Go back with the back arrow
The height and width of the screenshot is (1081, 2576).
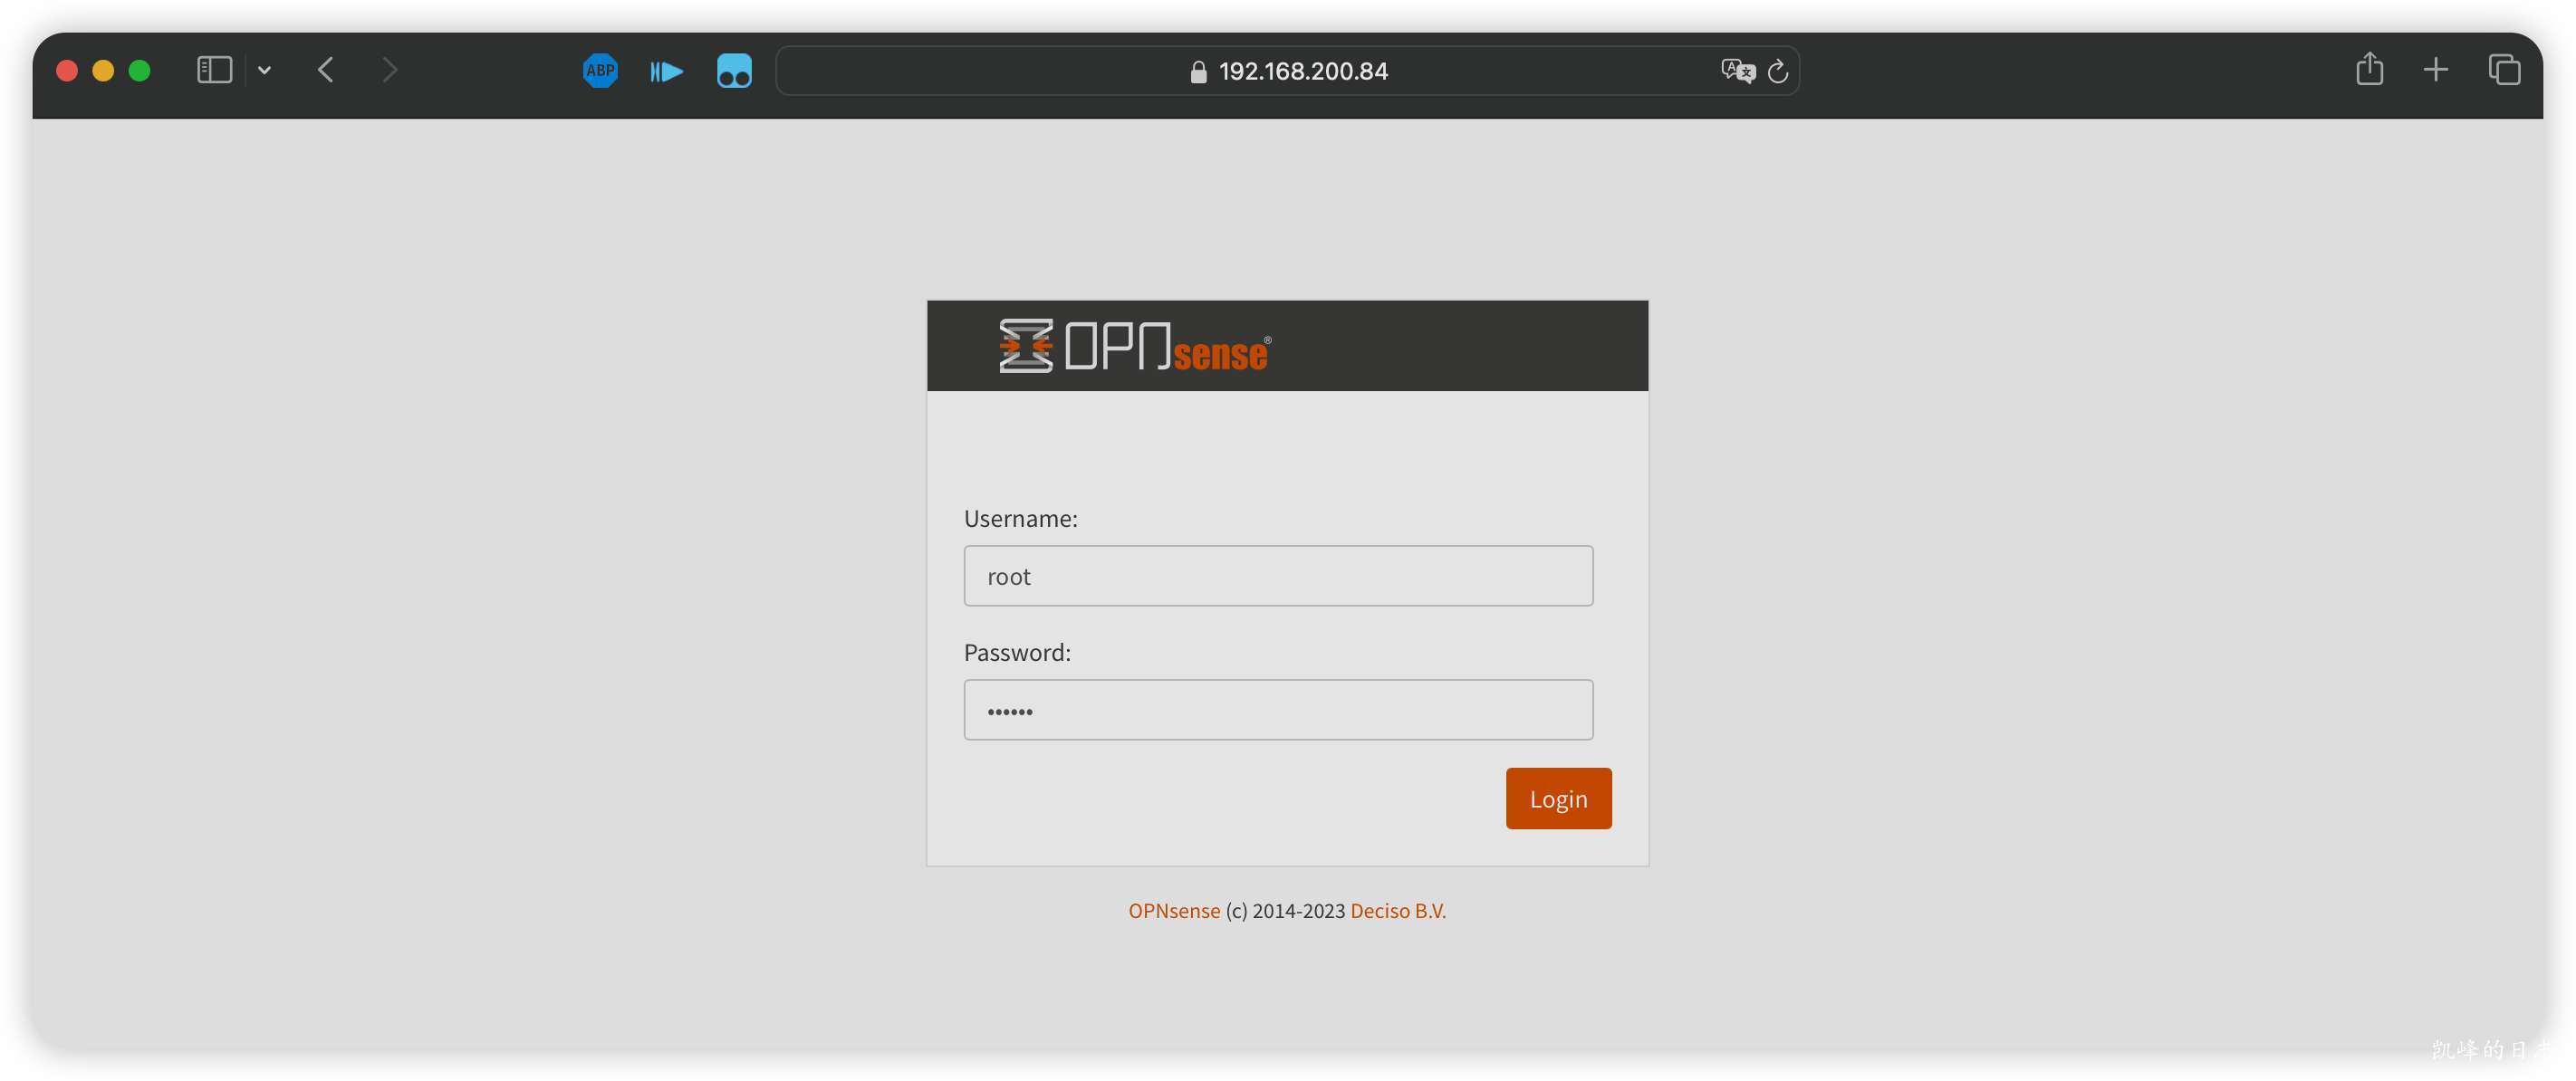326,70
